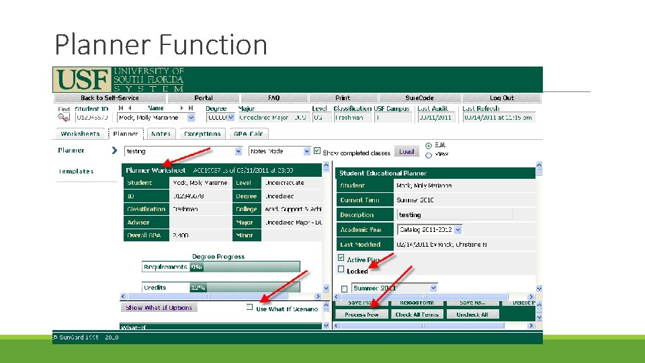The image size is (645, 363).
Task: Open Academic Year Catalog 2011-2012 dropdown
Action: (458, 230)
